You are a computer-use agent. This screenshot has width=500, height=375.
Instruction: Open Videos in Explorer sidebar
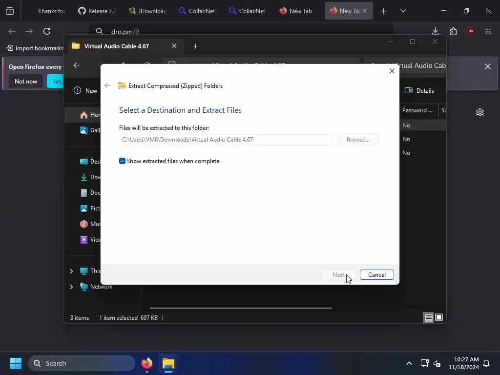coord(90,239)
